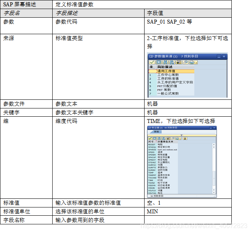Select row 2 工序的标准值
Image resolution: width=251 pixels, height=233 pixels.
tap(171, 79)
